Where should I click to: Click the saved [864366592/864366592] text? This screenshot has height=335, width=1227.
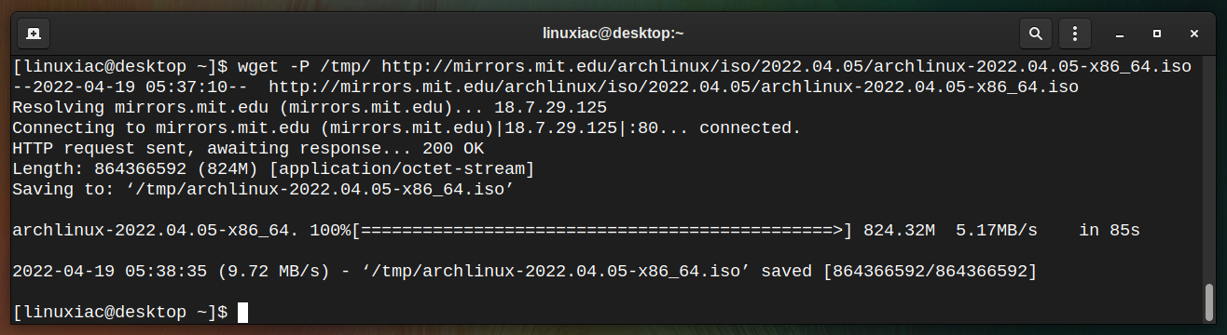[x=899, y=272]
